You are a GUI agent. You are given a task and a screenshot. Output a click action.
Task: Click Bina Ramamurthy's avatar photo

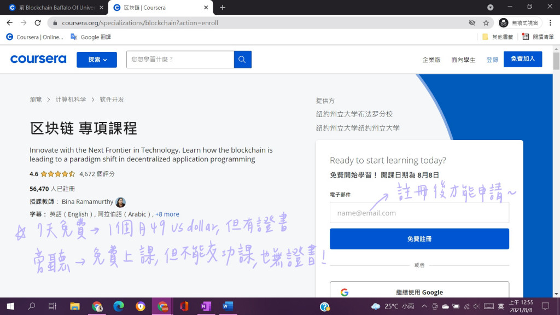120,202
